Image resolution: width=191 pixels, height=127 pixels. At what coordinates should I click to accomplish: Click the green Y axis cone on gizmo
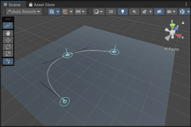(173, 26)
